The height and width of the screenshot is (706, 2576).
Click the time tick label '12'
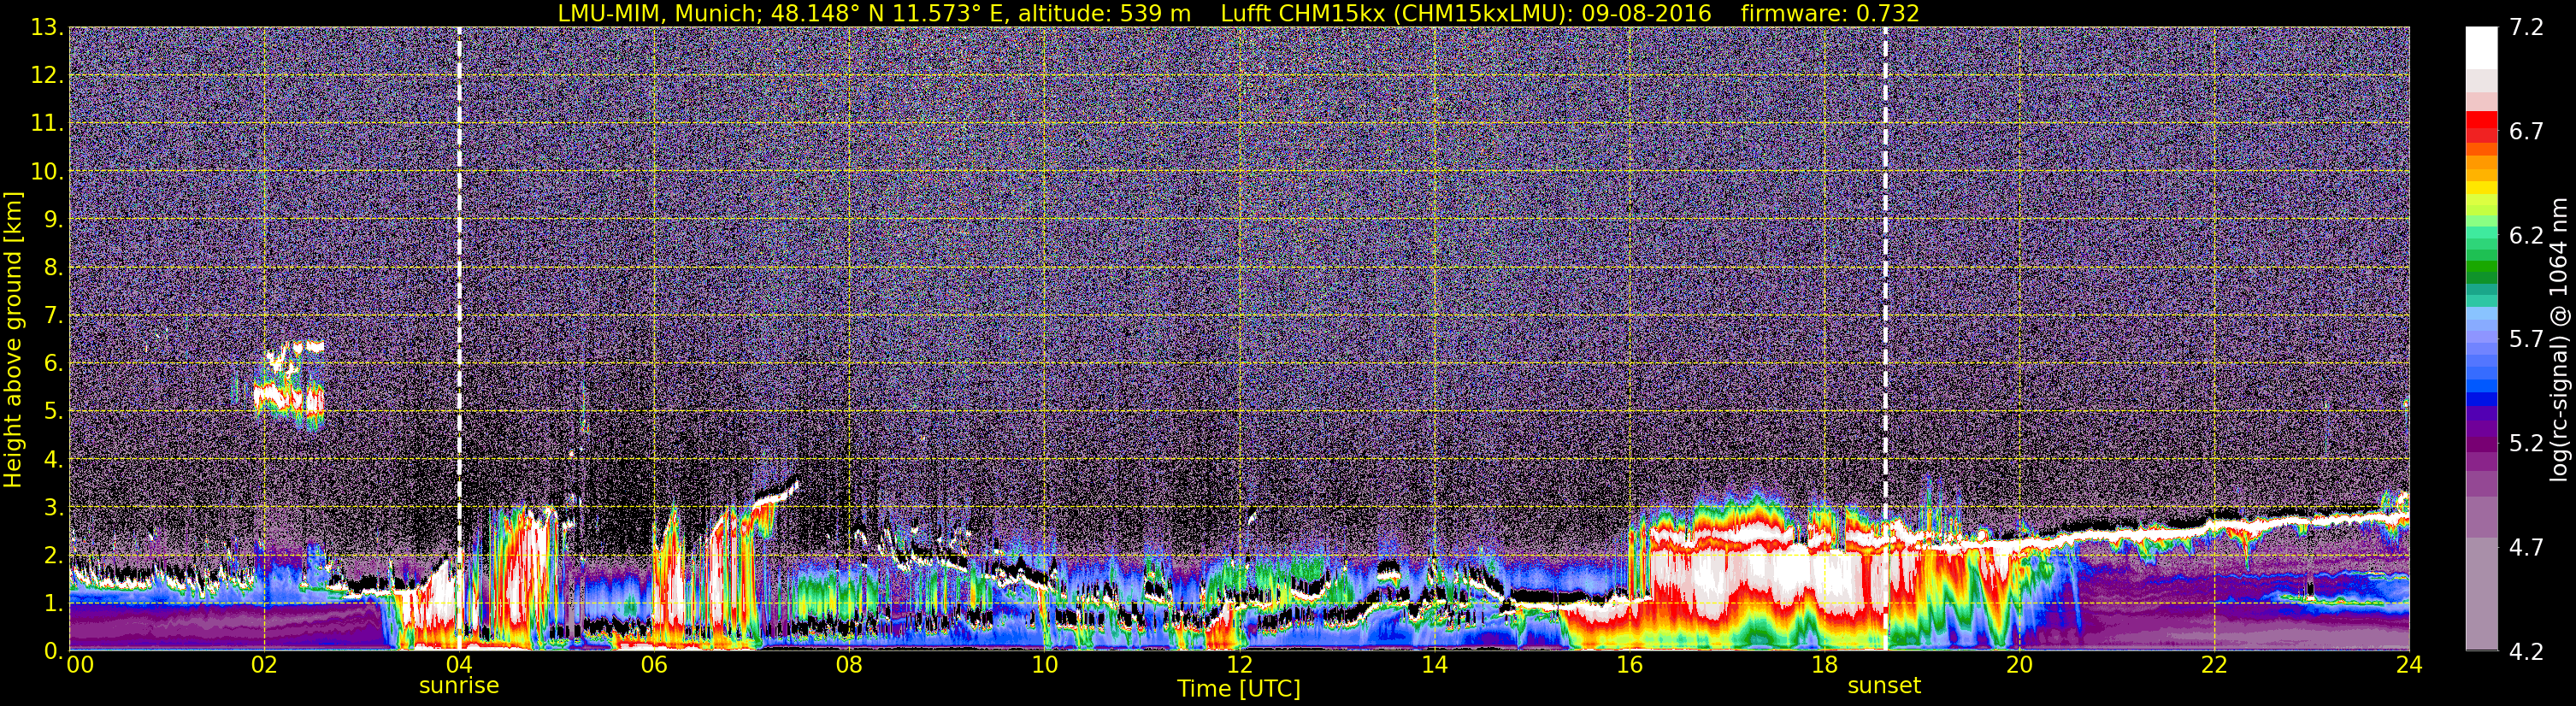coord(1239,665)
